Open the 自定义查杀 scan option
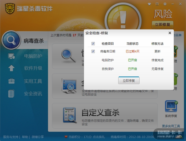The width and height of the screenshot is (186, 141). pos(105,116)
